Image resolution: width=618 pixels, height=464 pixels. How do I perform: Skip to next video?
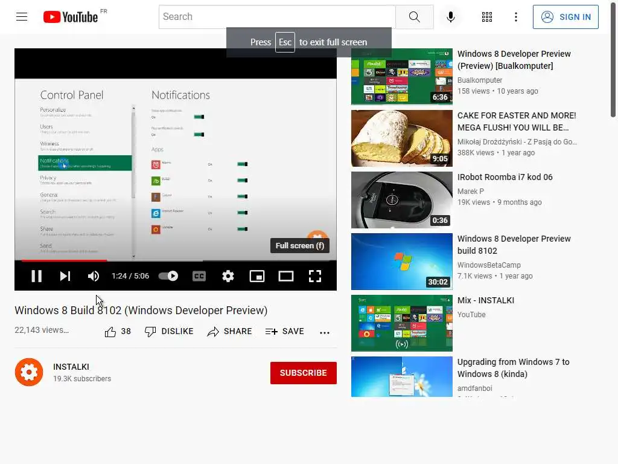[65, 276]
